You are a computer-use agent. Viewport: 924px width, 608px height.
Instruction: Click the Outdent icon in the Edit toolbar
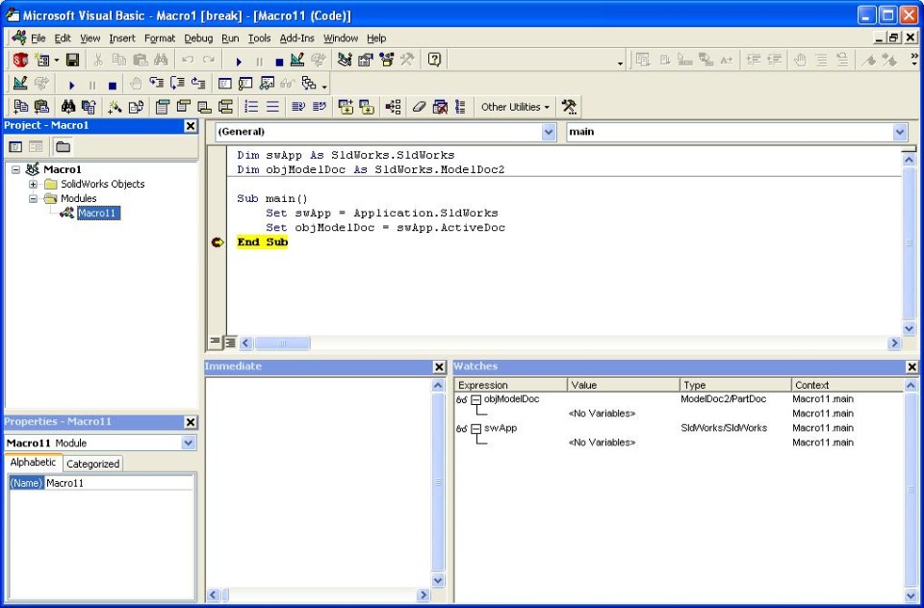point(774,60)
